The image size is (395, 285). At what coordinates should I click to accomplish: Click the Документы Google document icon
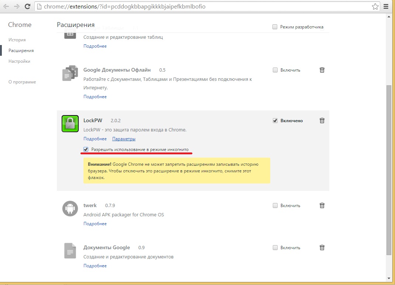(70, 251)
